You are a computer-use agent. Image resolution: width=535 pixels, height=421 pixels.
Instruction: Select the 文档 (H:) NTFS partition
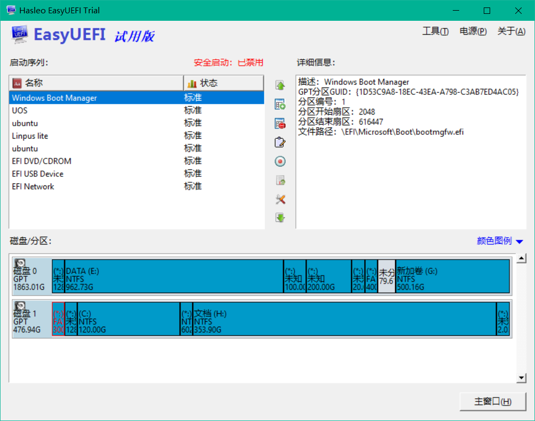pyautogui.click(x=344, y=319)
